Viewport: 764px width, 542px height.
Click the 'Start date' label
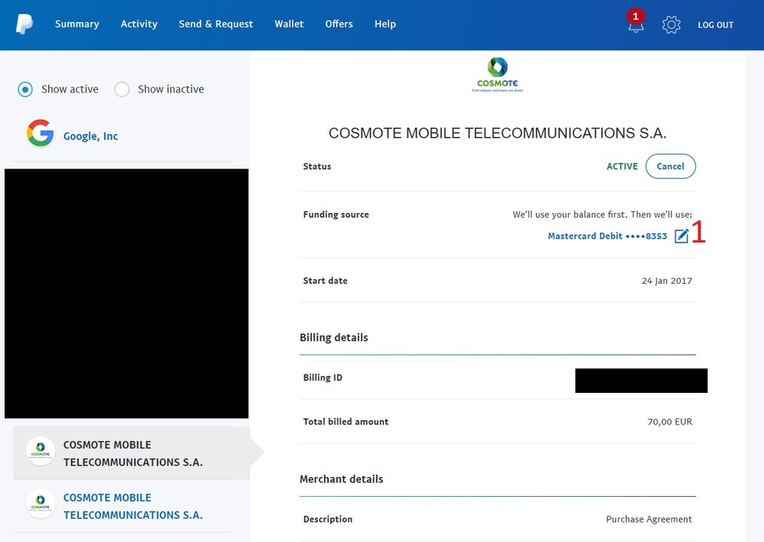(325, 281)
